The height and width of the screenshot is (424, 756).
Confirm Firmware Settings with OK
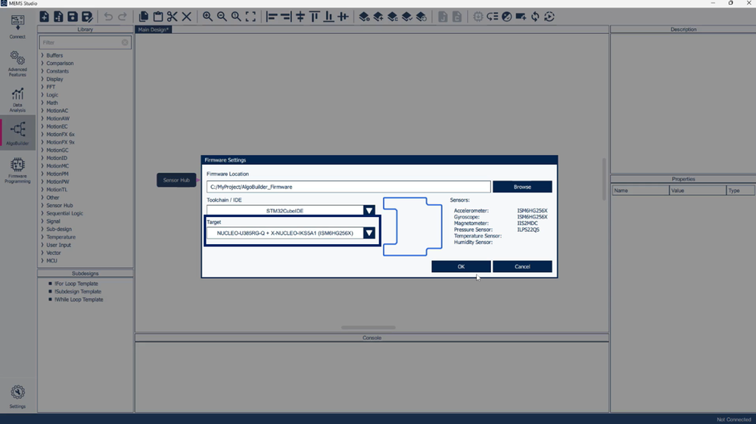pos(461,267)
